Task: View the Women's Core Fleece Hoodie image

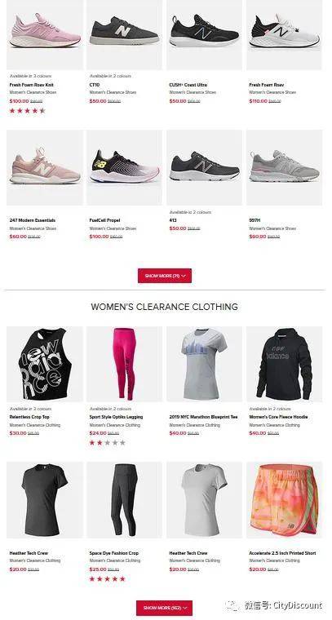Action: point(285,364)
